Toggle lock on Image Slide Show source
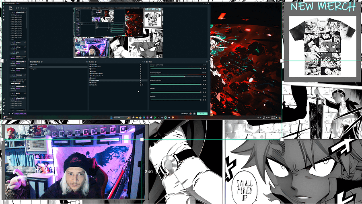 coord(140,67)
